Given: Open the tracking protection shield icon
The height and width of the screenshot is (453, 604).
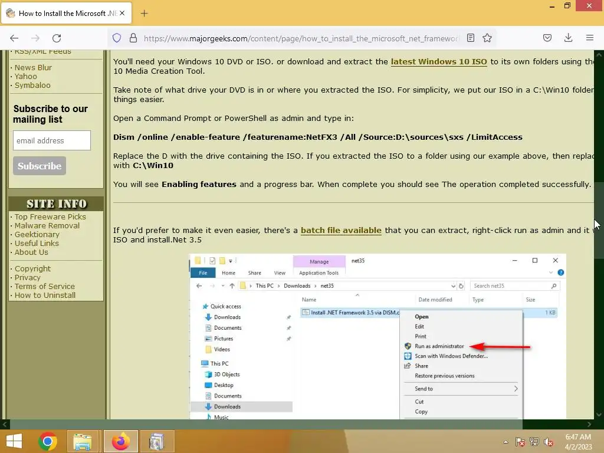Looking at the screenshot, I should point(117,38).
